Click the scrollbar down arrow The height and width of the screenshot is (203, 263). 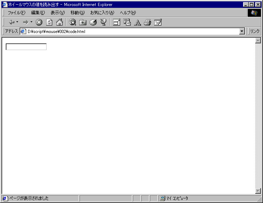tap(258, 191)
